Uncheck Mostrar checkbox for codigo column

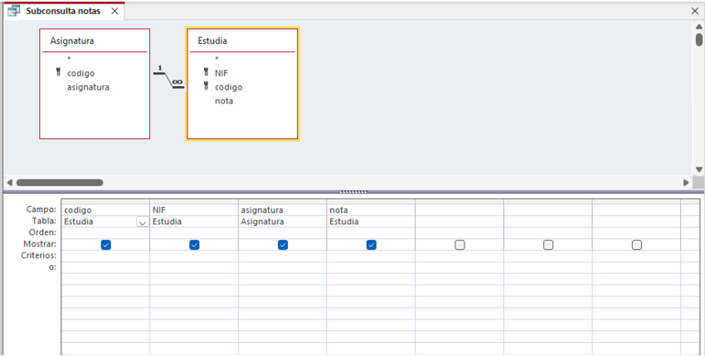coord(105,245)
